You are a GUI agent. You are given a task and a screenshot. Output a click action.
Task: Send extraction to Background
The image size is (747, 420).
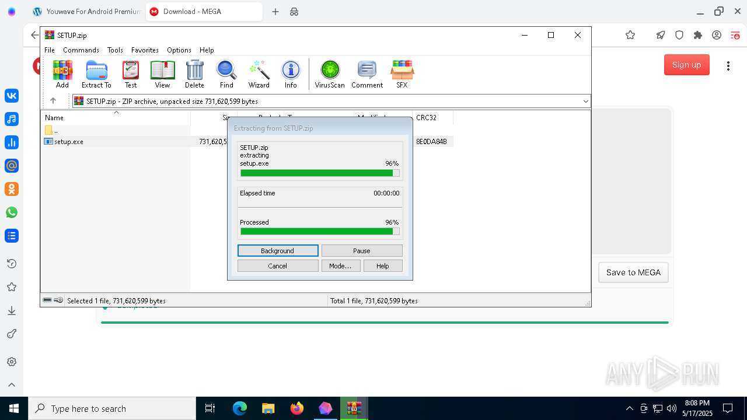[x=278, y=251]
